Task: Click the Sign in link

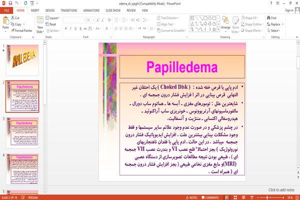Action: coord(289,11)
